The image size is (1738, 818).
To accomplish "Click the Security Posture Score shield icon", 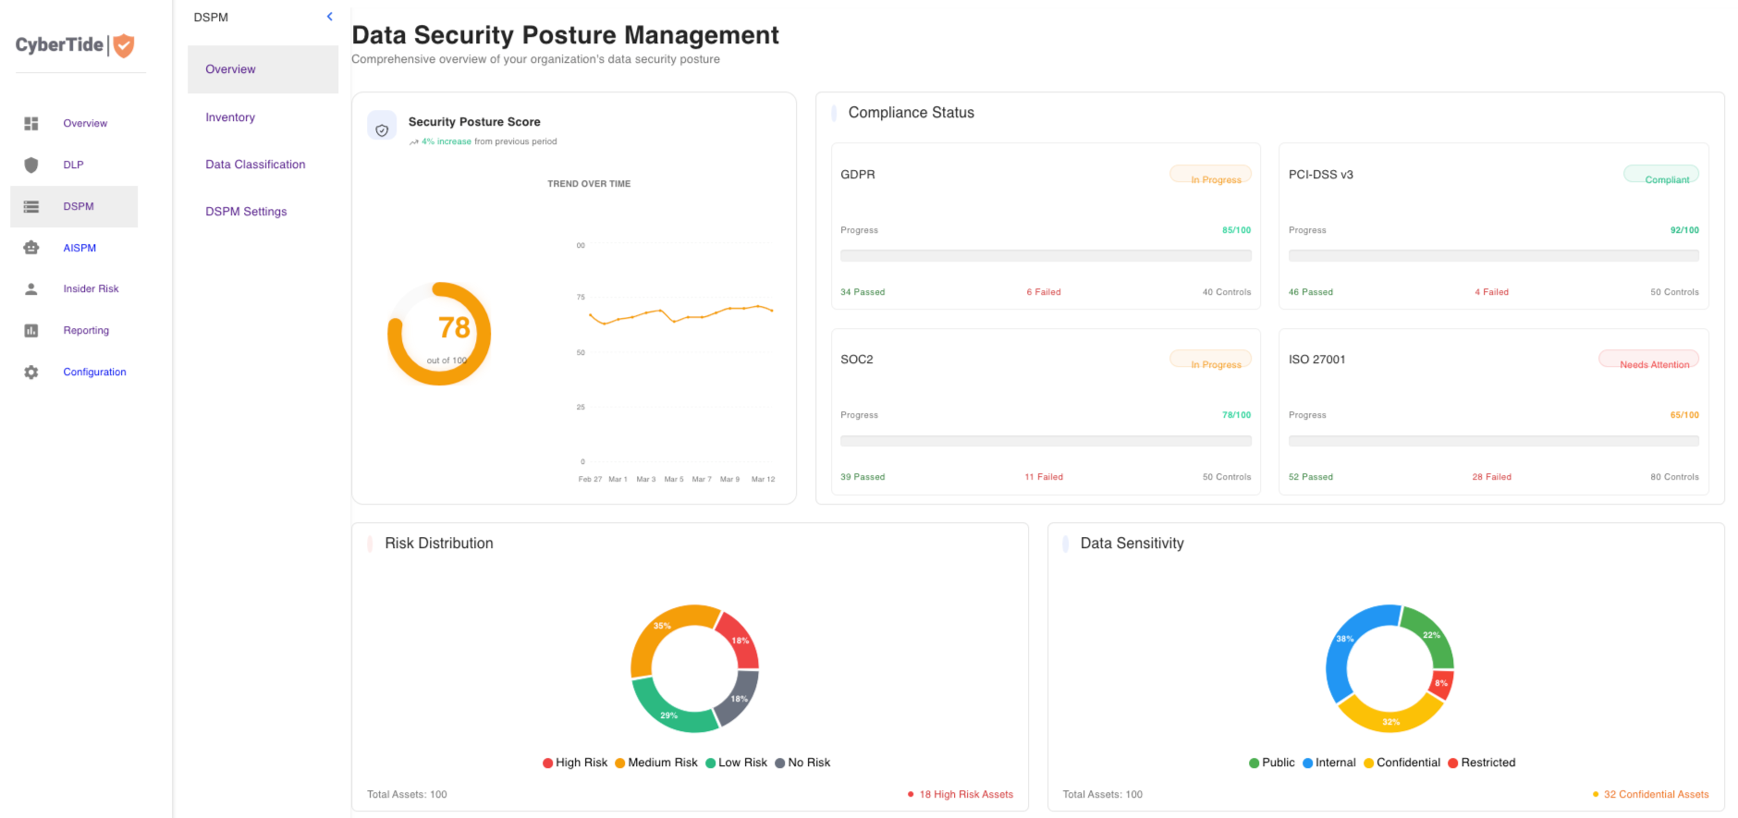I will (382, 130).
